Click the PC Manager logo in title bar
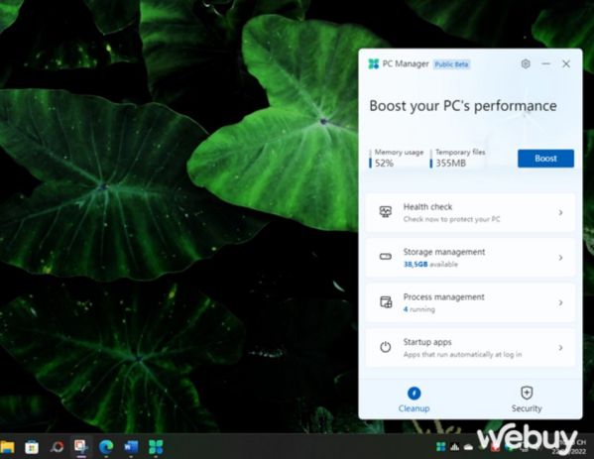The image size is (594, 459). (x=374, y=64)
